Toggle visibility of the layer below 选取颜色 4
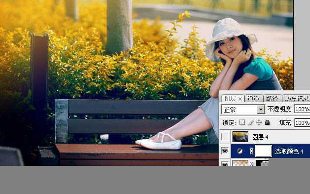The height and width of the screenshot is (194, 310). click(x=225, y=164)
